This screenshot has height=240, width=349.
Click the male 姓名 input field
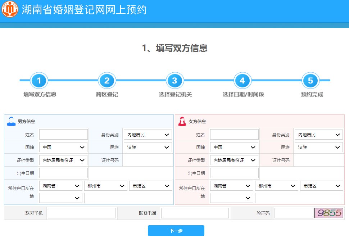[x=63, y=135]
